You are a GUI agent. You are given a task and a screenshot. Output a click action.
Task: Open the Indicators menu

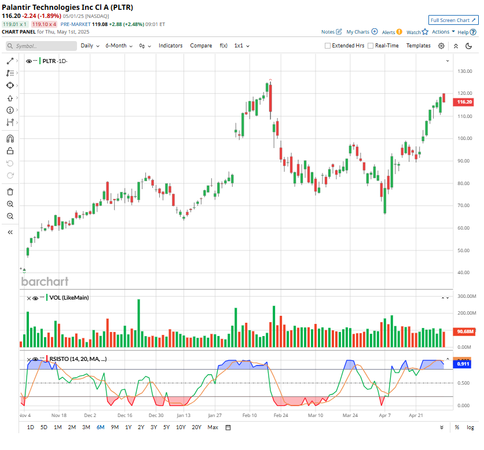pos(170,46)
